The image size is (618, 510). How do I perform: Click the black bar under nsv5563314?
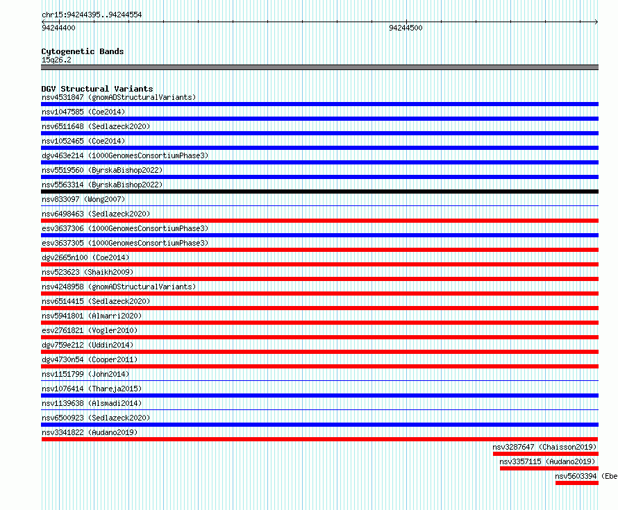(319, 192)
